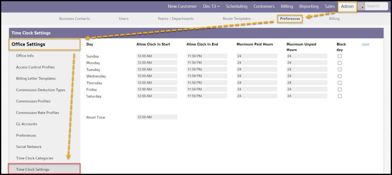Click the save link

(x=365, y=45)
